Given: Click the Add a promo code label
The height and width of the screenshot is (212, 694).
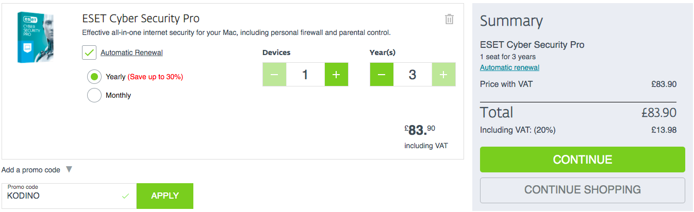Looking at the screenshot, I should point(31,170).
